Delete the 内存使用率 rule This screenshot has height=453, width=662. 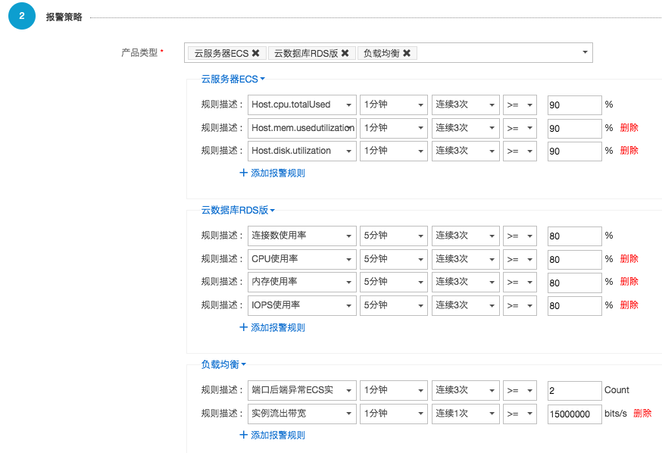click(x=629, y=282)
